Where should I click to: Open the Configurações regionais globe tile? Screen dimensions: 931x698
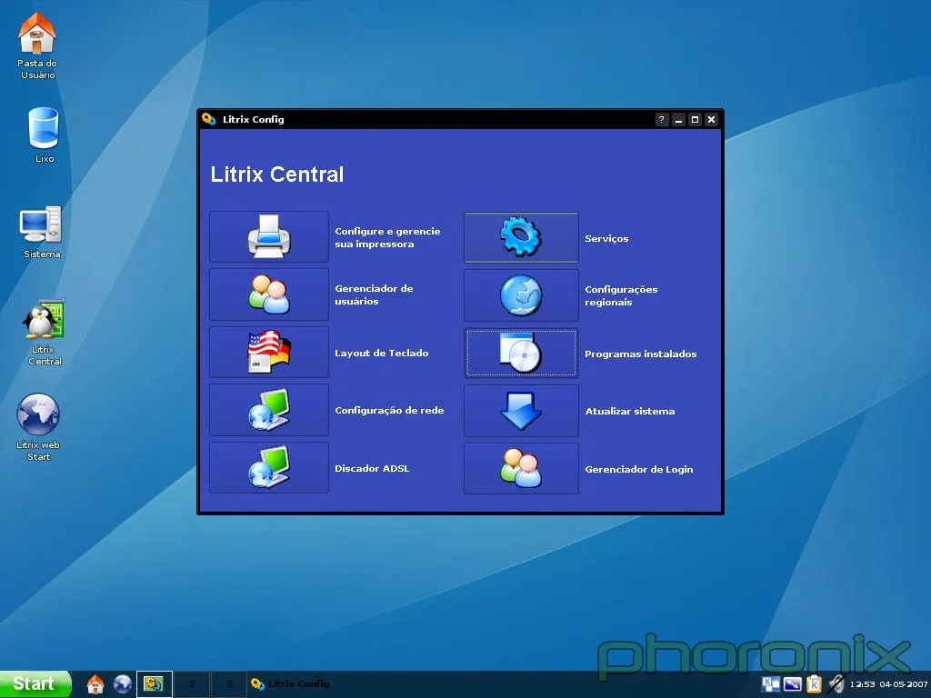click(521, 295)
